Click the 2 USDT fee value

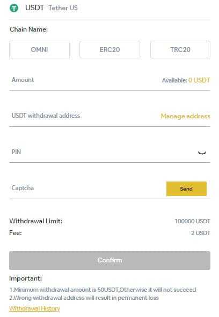(201, 233)
